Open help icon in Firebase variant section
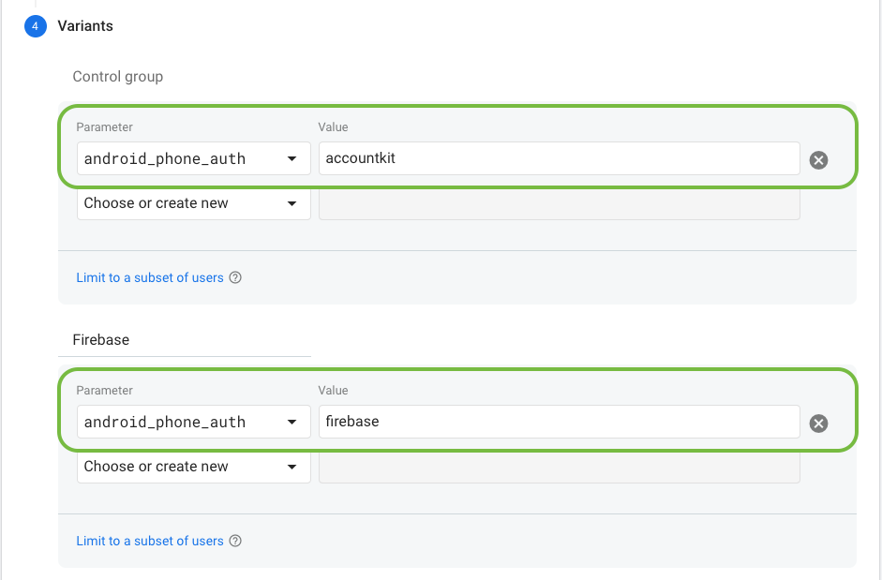Viewport: 882px width, 580px height. coord(235,541)
